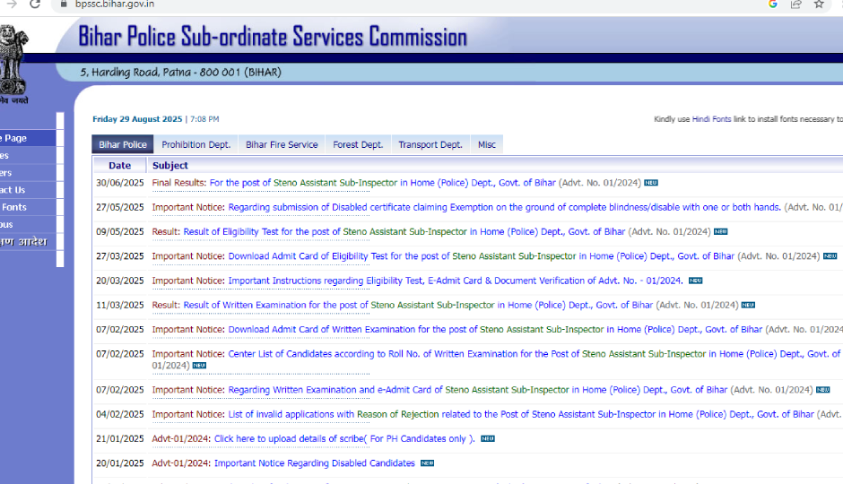Click the browser reload button
Viewport: 843px width, 484px height.
coord(35,4)
